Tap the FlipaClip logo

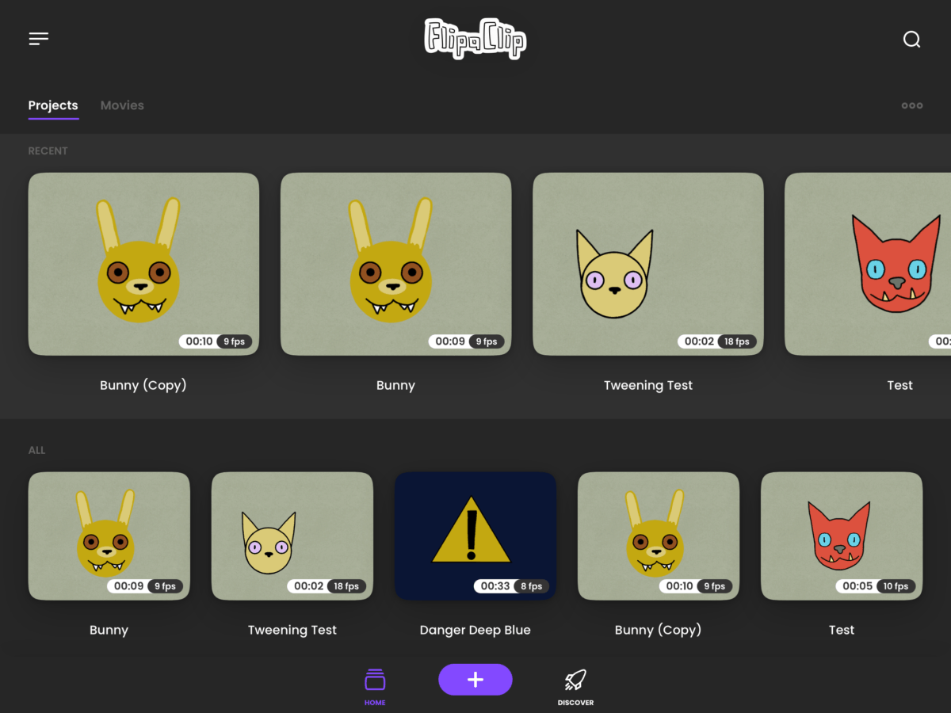[x=475, y=37]
